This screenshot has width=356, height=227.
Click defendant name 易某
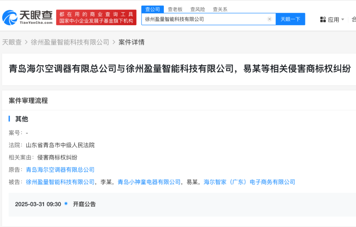coord(192,182)
